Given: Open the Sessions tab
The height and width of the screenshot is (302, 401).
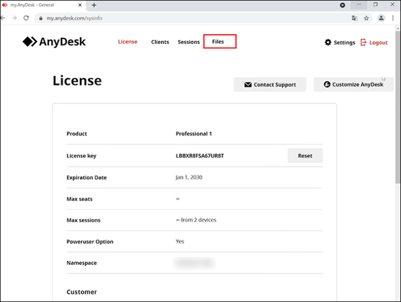Looking at the screenshot, I should (189, 42).
